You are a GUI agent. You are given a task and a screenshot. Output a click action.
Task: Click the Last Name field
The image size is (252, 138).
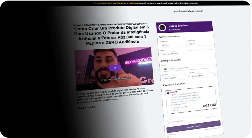tap(200, 43)
